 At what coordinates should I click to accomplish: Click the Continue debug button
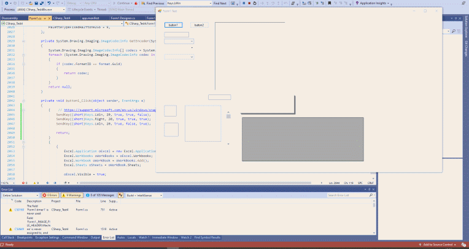click(x=122, y=3)
